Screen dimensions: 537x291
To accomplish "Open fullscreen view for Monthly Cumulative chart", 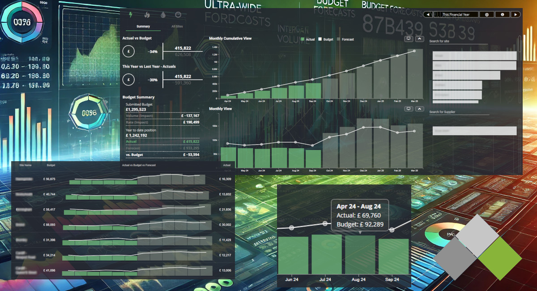I will tap(409, 39).
